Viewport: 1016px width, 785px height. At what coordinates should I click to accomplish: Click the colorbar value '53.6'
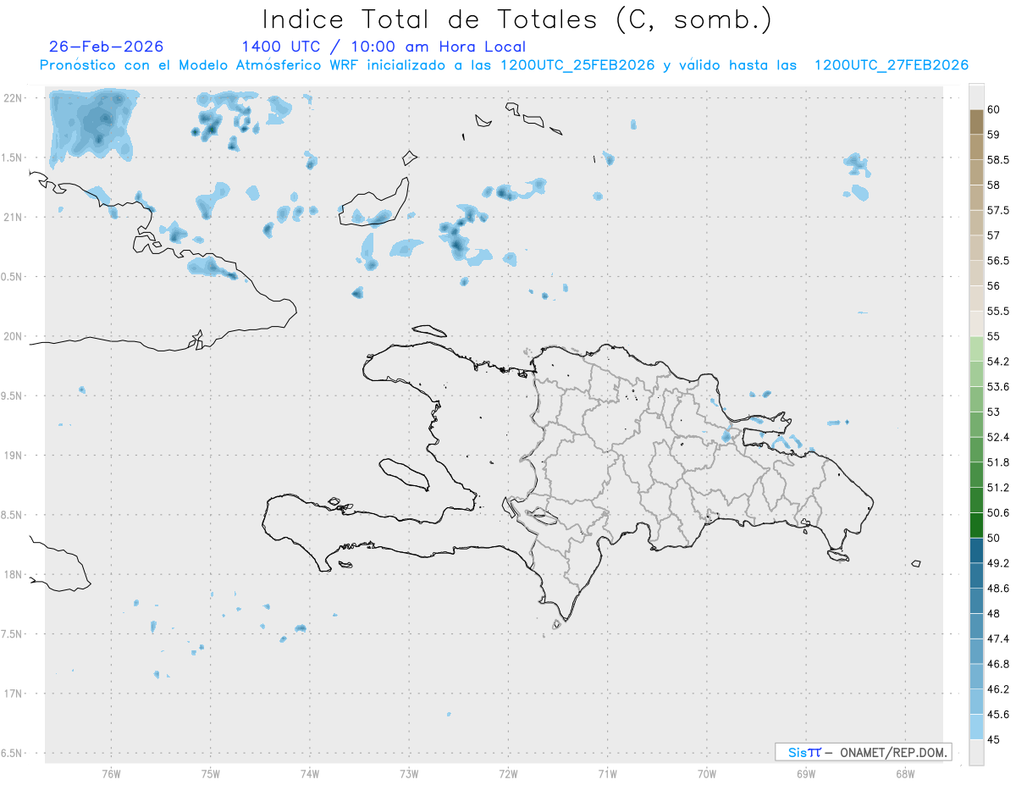[997, 387]
